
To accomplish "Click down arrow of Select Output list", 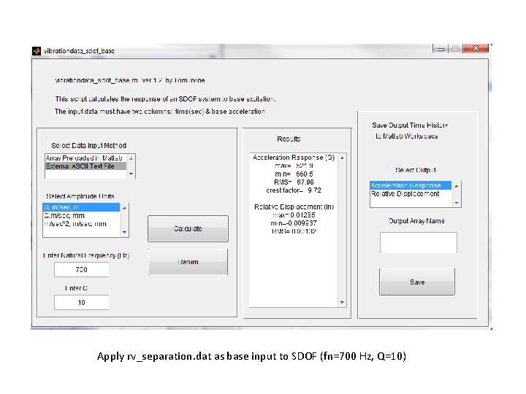I will (456, 203).
